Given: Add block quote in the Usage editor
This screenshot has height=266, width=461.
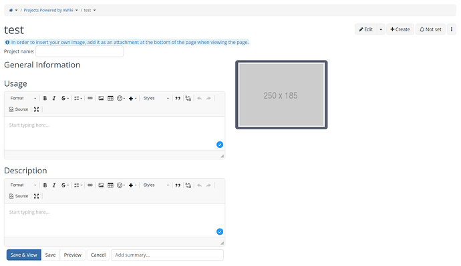Looking at the screenshot, I should click(x=178, y=98).
